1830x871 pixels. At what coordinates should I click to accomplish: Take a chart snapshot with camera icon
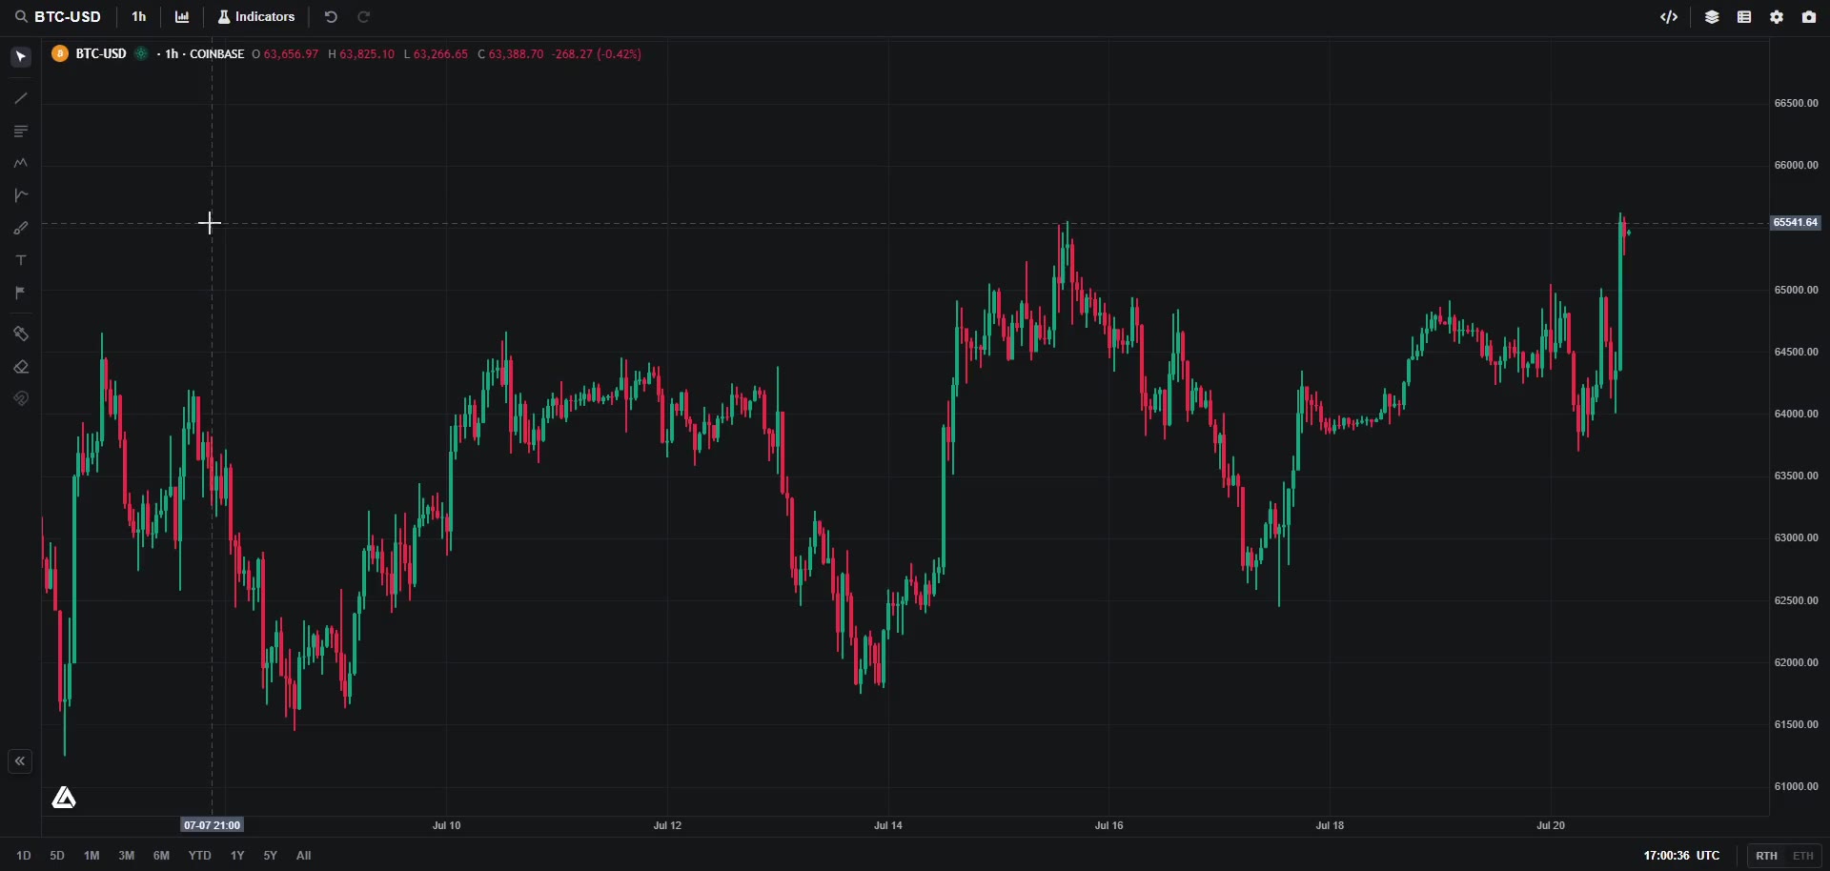(1810, 17)
